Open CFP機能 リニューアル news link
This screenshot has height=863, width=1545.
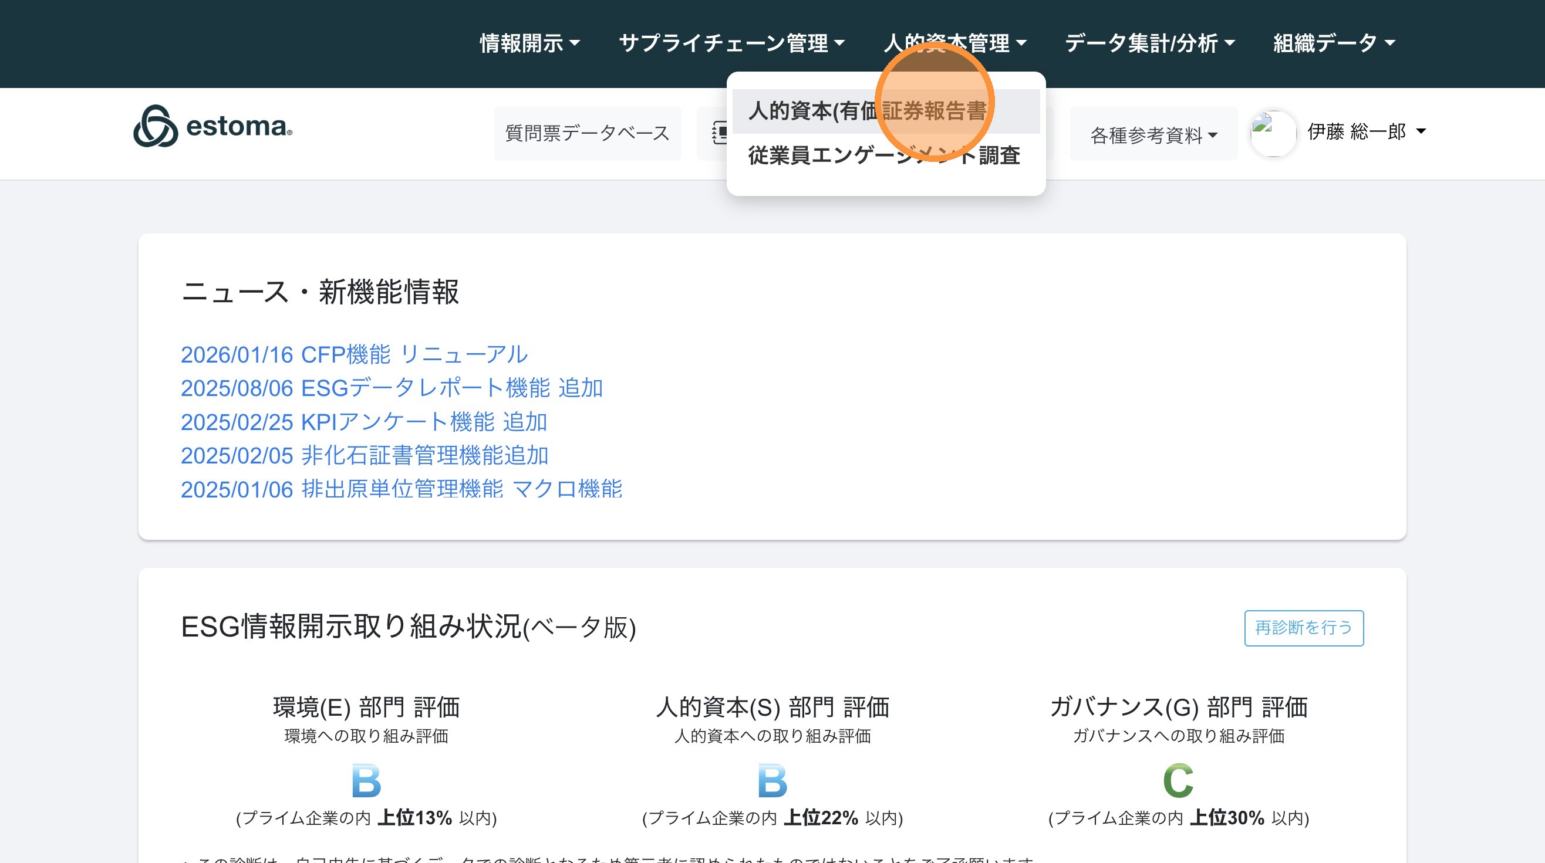pyautogui.click(x=354, y=355)
